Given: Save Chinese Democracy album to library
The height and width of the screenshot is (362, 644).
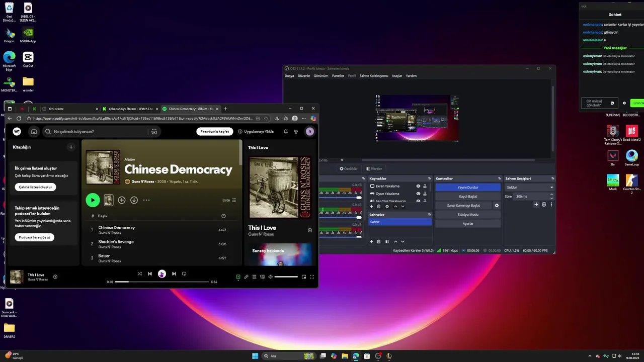Looking at the screenshot, I should [x=122, y=200].
